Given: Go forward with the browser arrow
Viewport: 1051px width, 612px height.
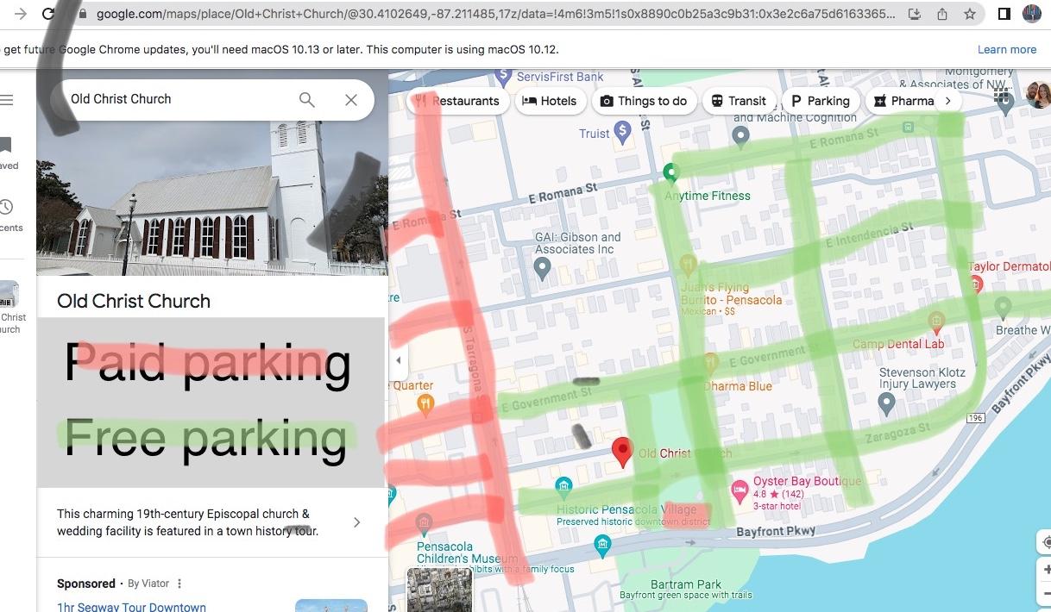Looking at the screenshot, I should [20, 14].
